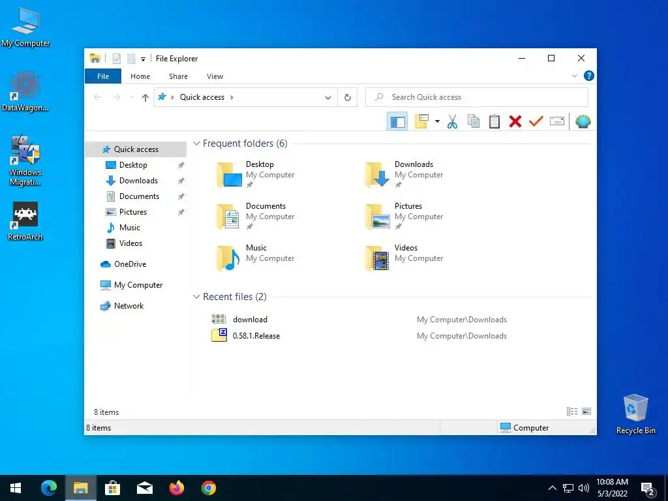
Task: Switch to the View ribbon tab
Action: click(x=215, y=76)
